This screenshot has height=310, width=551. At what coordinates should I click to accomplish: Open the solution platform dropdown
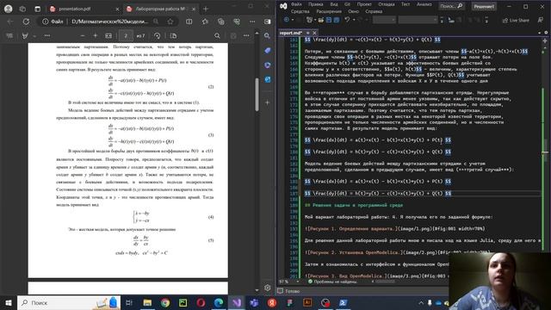(x=418, y=21)
